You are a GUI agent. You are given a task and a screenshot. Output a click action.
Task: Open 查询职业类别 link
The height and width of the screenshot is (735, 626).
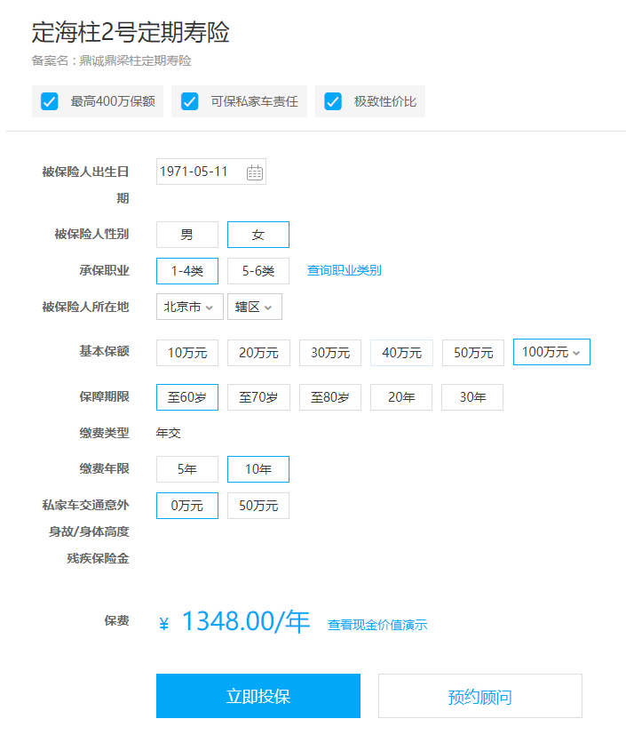pos(345,270)
